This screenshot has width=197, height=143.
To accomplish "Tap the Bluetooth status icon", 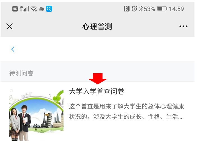I will [x=141, y=9].
